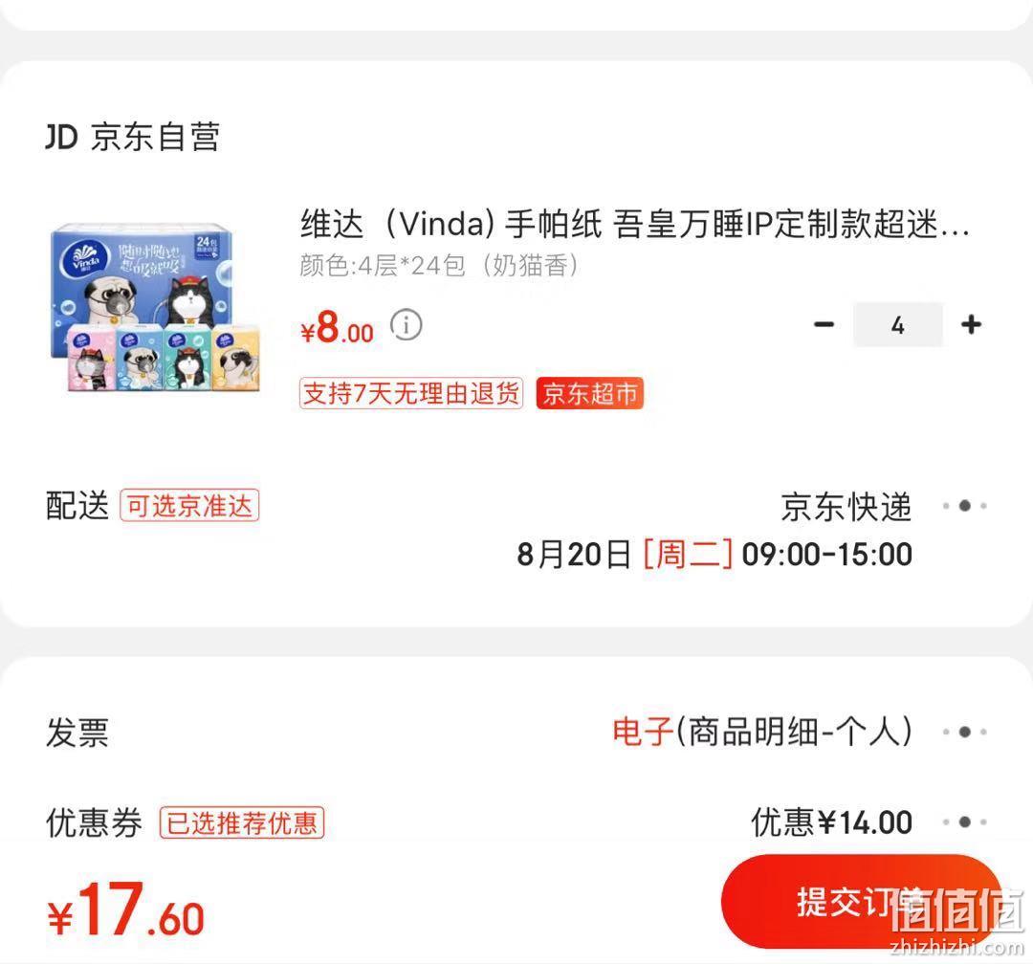The image size is (1033, 964).
Task: Open the Vinda product title link
Action: (635, 224)
